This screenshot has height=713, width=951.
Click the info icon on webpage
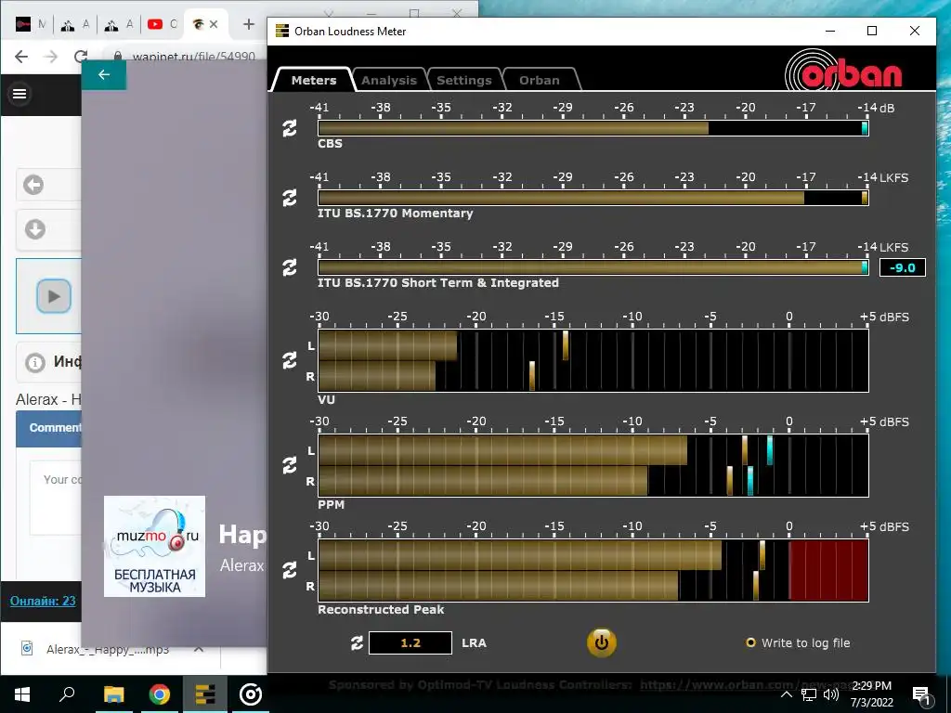[35, 363]
